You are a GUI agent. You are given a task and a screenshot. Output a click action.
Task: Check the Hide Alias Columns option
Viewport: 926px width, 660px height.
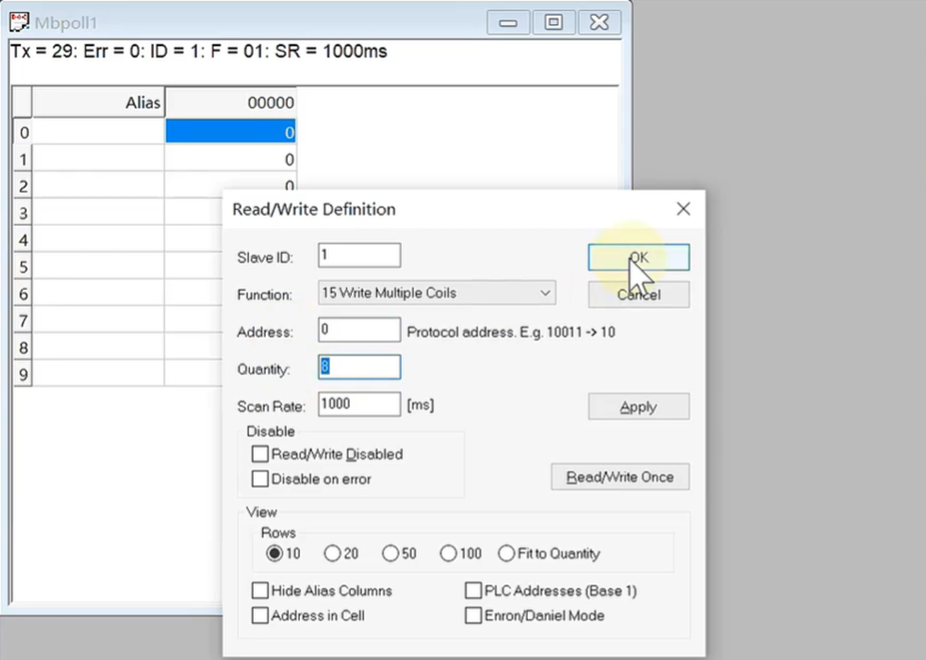pyautogui.click(x=260, y=591)
